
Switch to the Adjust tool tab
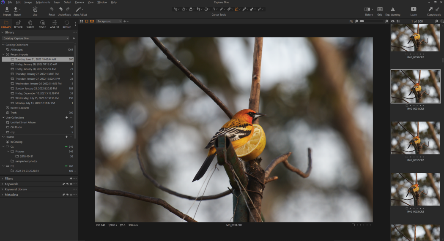[x=55, y=24]
